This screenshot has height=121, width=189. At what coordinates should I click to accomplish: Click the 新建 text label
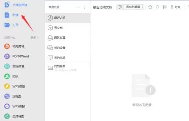pos(16,15)
